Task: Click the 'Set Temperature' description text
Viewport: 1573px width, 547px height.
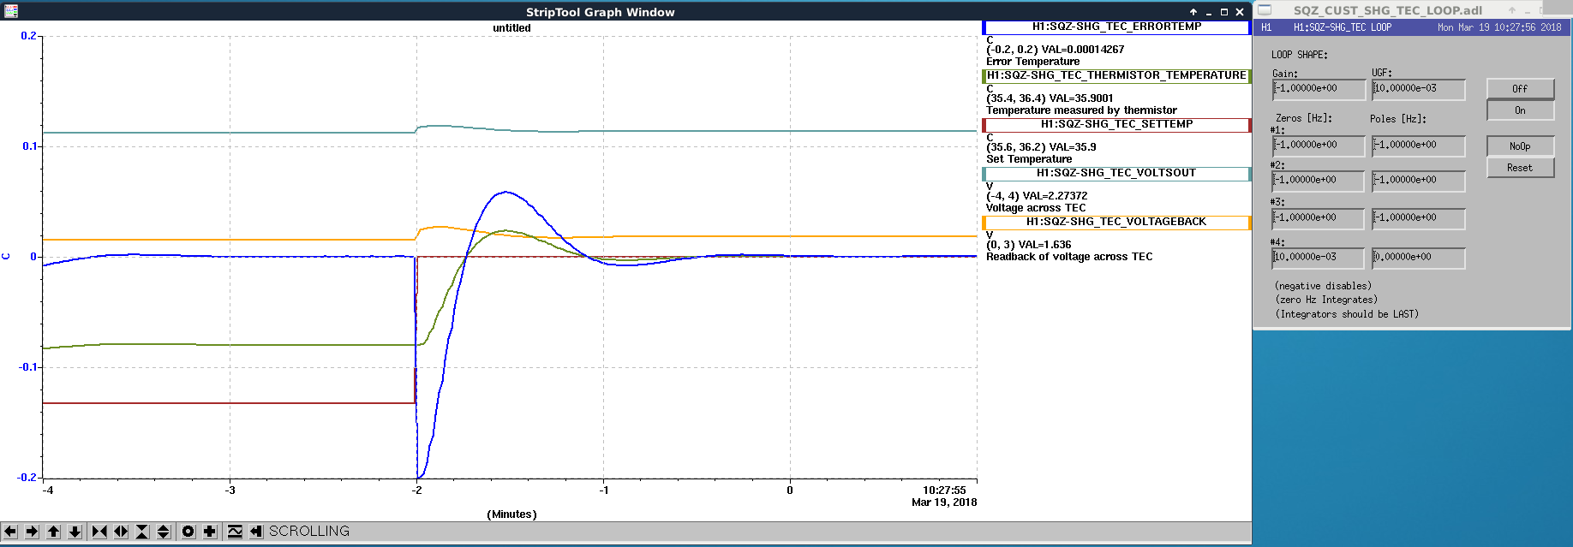Action: point(1029,159)
